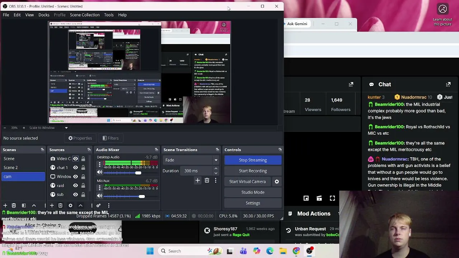Screen dimensions: 459x258
Task: Pop out the Chat panel
Action: pyautogui.click(x=448, y=84)
